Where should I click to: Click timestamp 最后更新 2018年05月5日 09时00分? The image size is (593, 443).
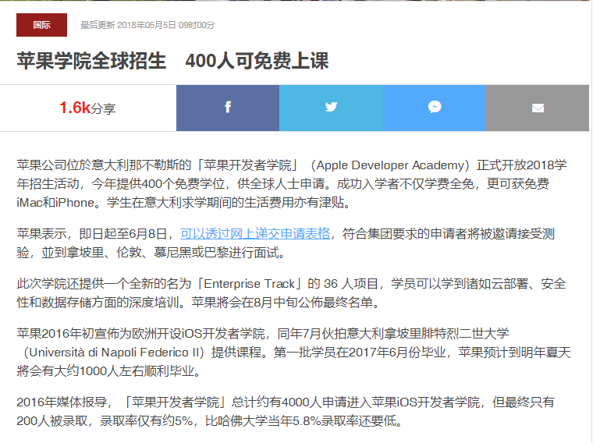tap(147, 25)
